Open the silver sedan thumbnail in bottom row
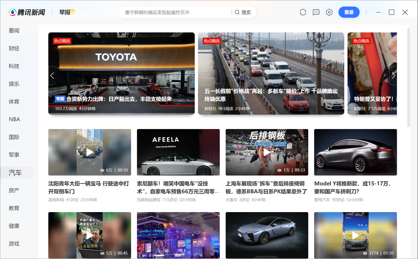 [267, 235]
